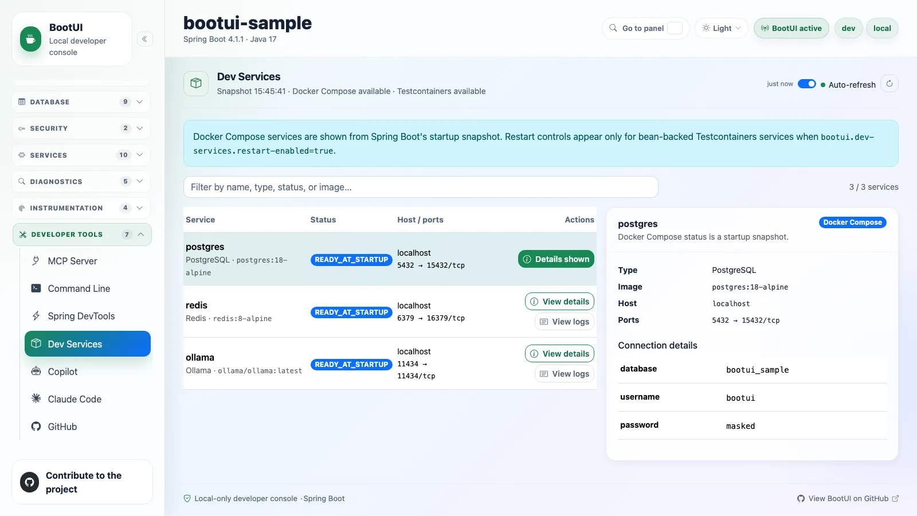Click the Filter by name input field
This screenshot has height=516, width=917.
click(x=421, y=187)
